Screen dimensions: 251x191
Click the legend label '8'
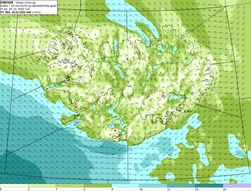coord(112,189)
